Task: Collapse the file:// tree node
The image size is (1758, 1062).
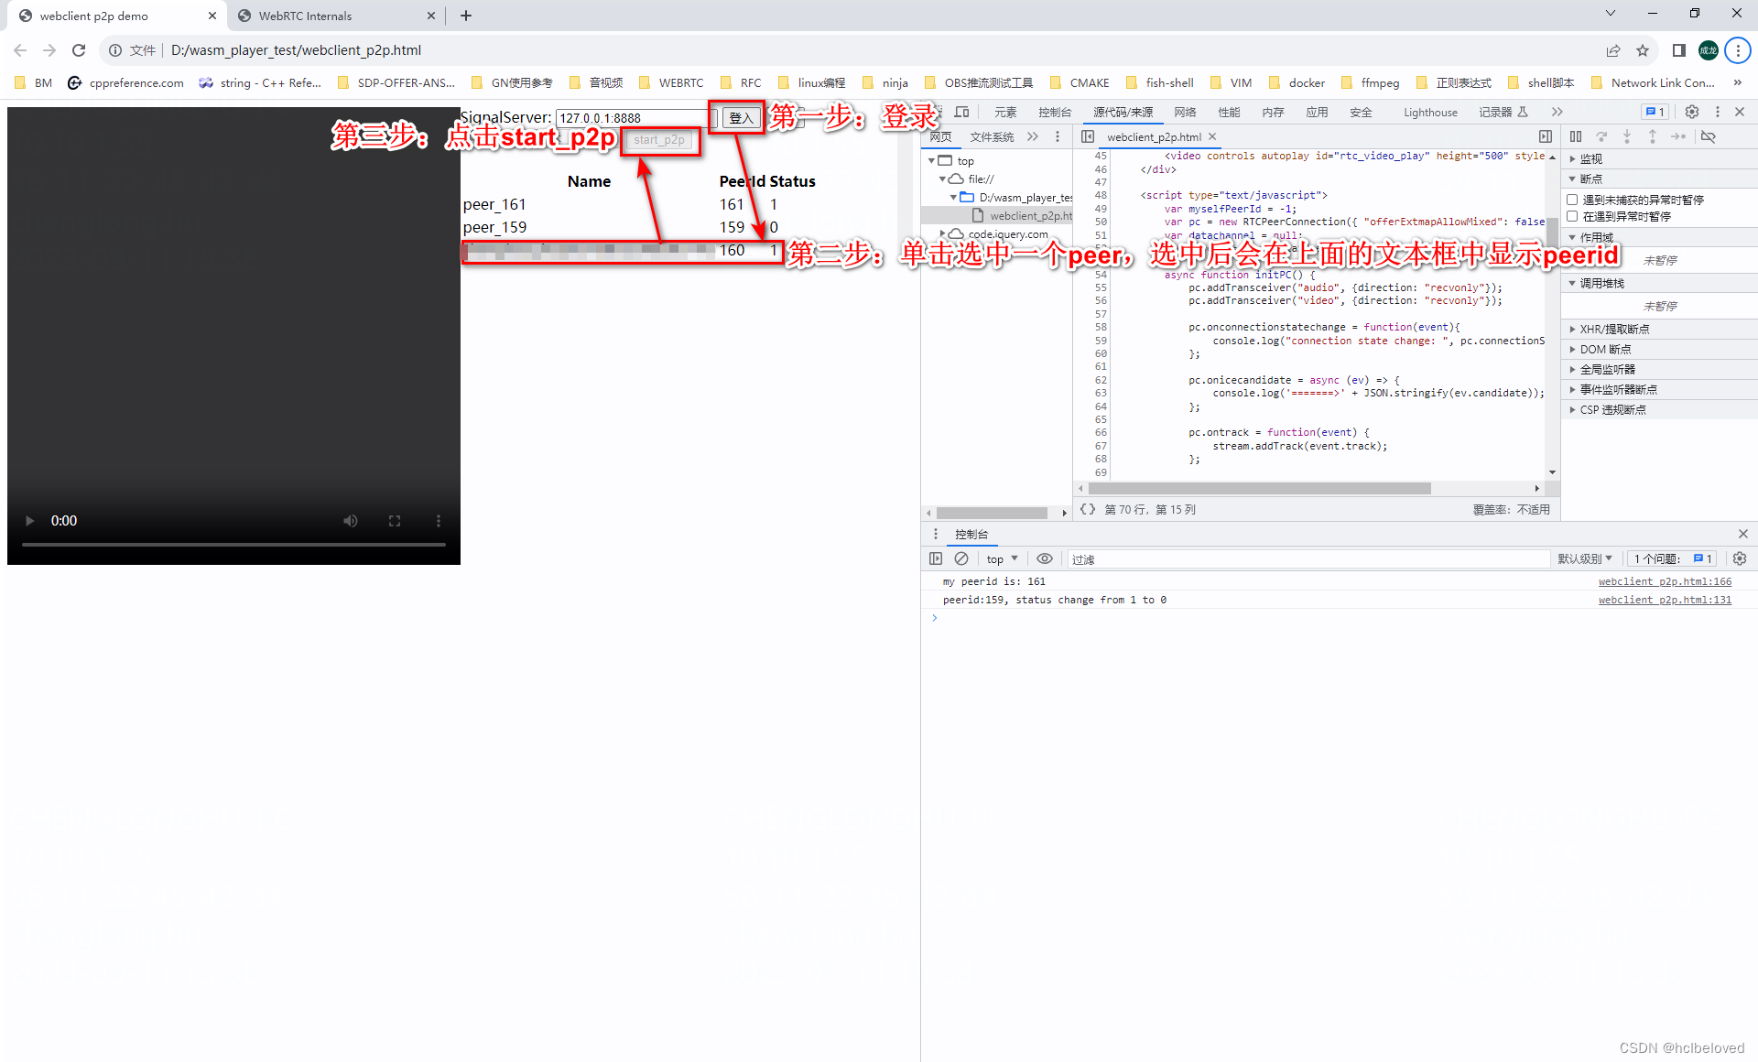Action: (x=943, y=179)
